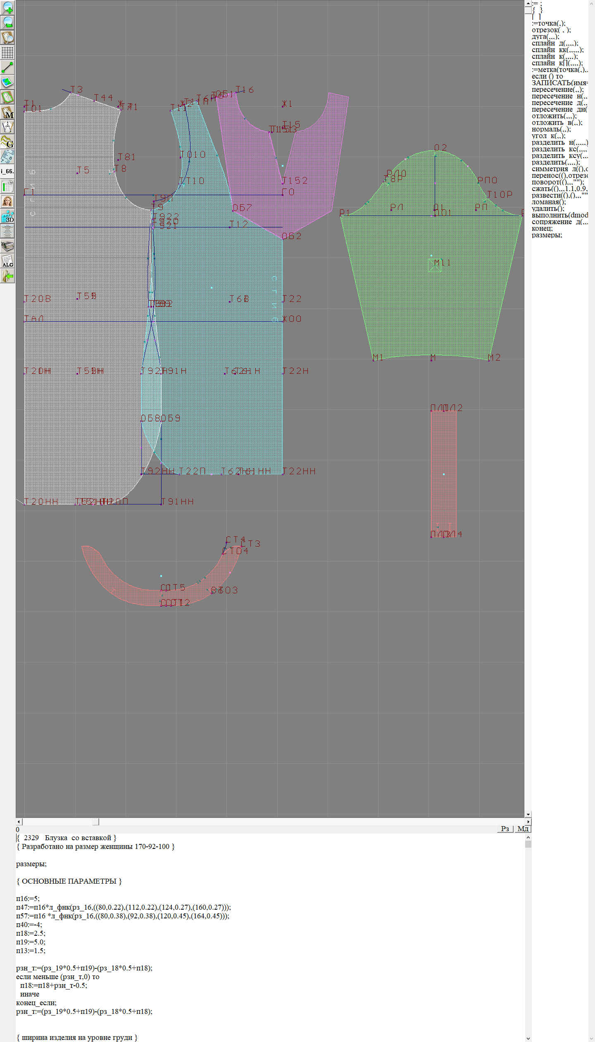Click the ALG algorithm icon
Viewport: 595px width, 1042px height.
click(x=7, y=261)
